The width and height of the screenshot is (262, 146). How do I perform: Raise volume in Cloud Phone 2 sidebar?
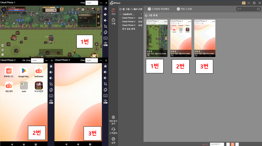tap(51, 72)
